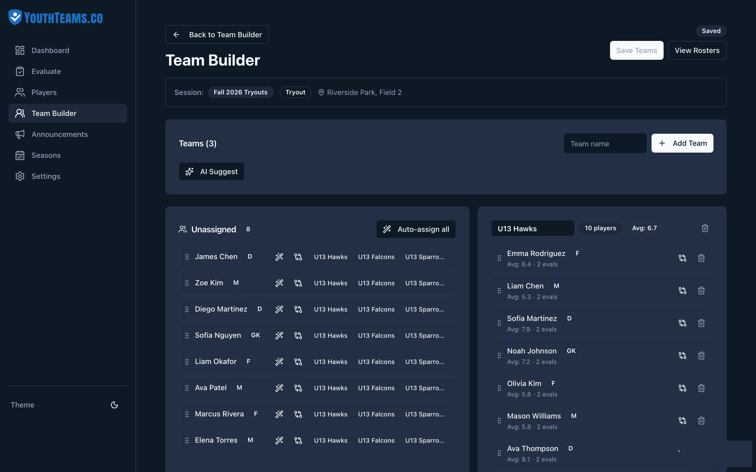Viewport: 756px width, 472px height.
Task: Click the Save Teams button
Action: (636, 50)
